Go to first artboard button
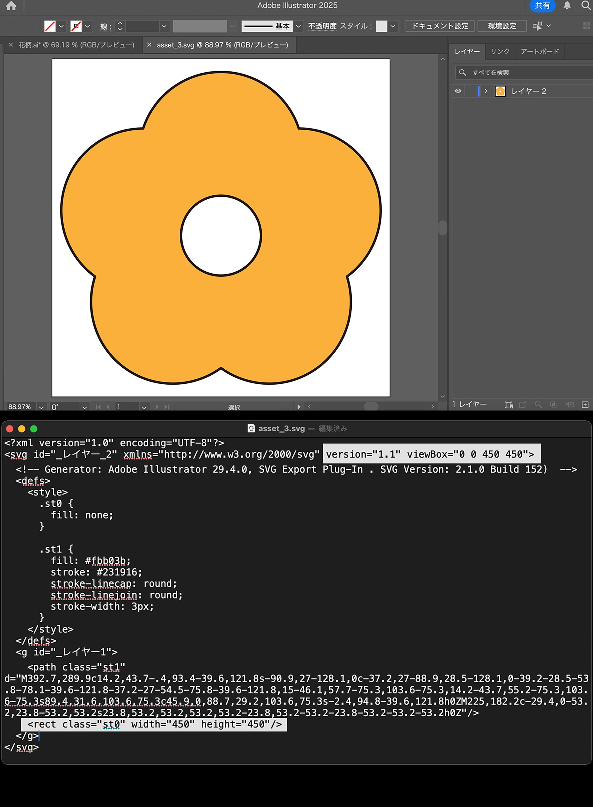 click(98, 407)
